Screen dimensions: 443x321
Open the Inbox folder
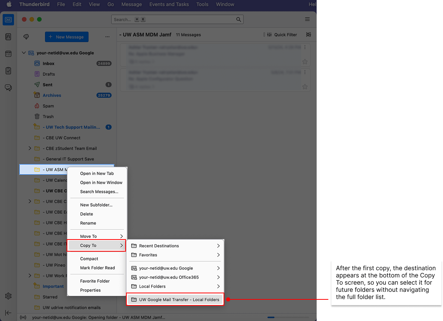48,64
